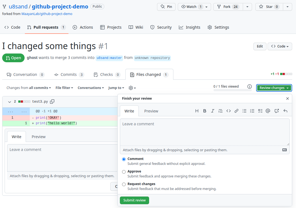
Task: Insert code with the code brackets icon
Action: [229, 111]
